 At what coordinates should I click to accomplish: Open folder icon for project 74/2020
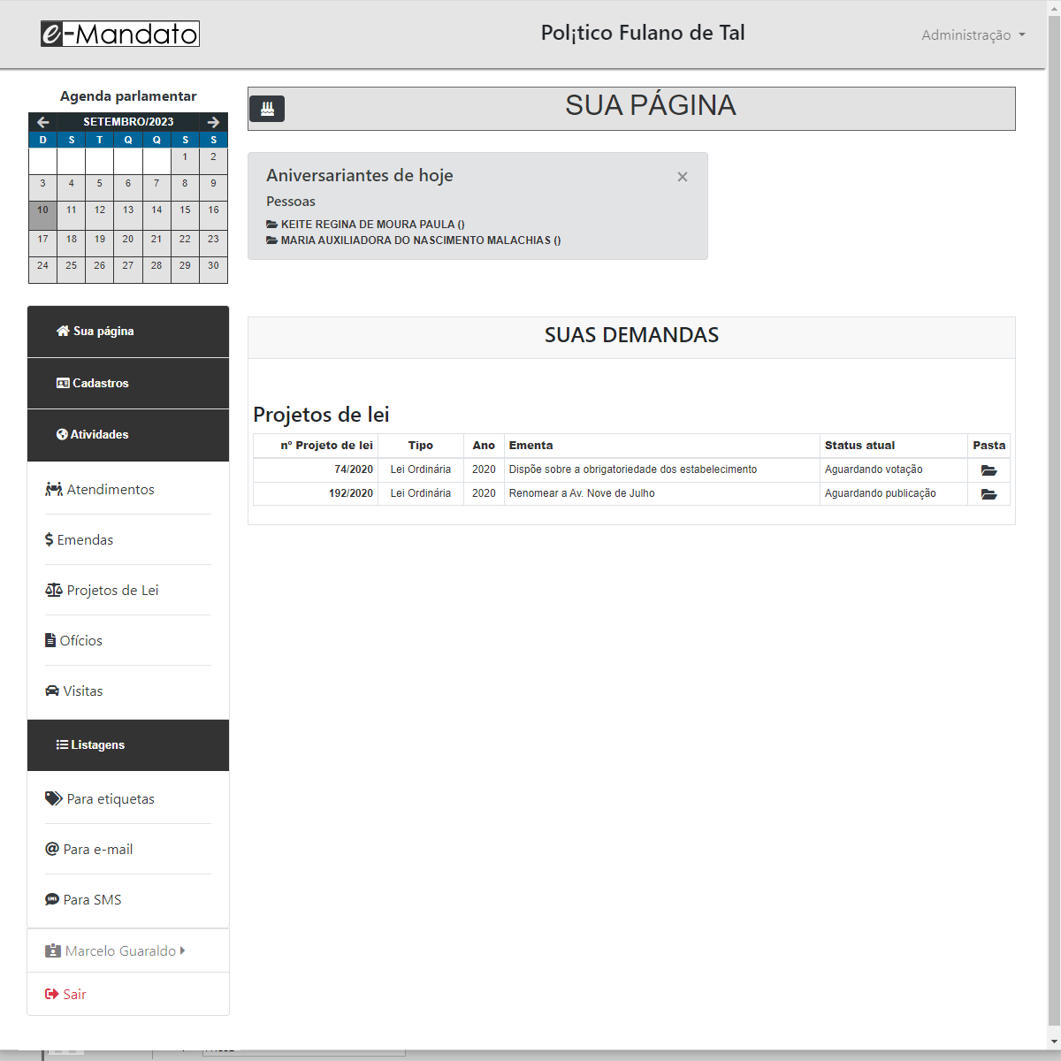point(988,470)
